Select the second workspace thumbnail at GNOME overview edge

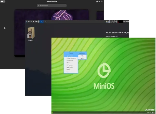point(100,16)
